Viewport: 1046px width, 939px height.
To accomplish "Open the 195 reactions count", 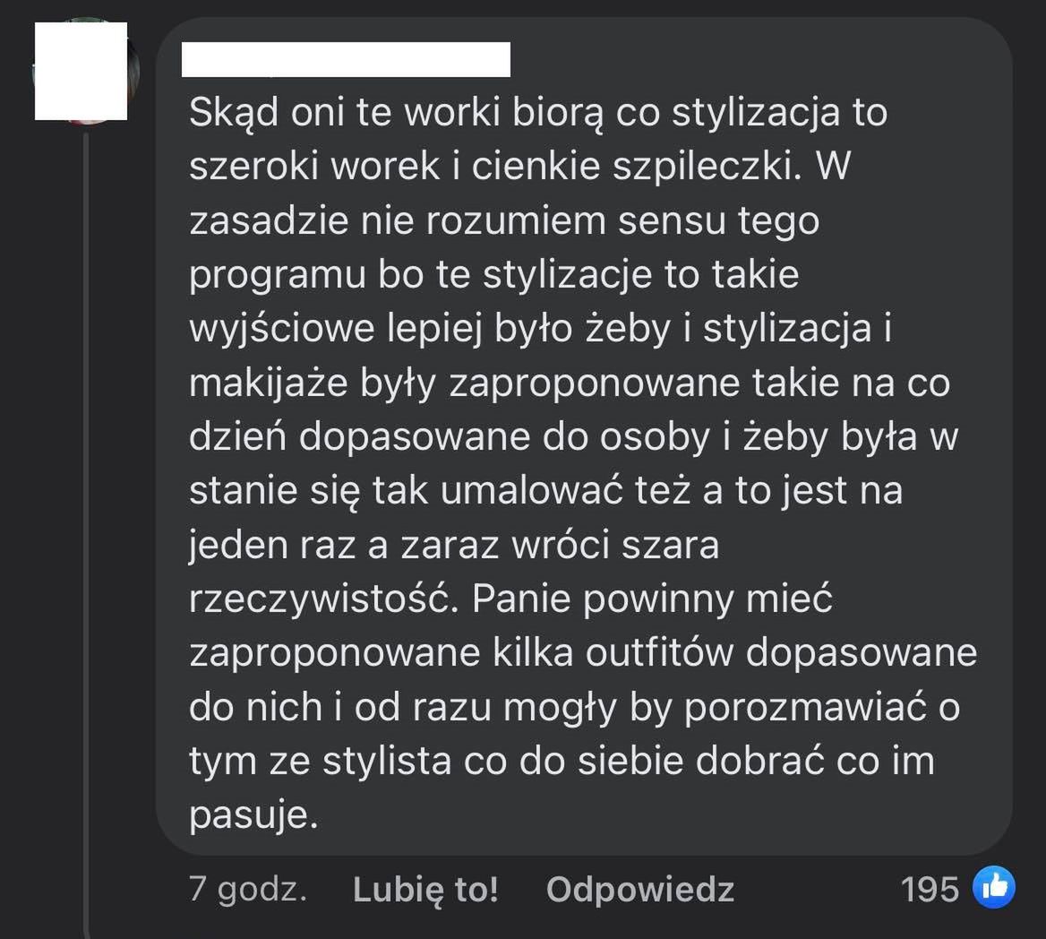I will pos(930,889).
